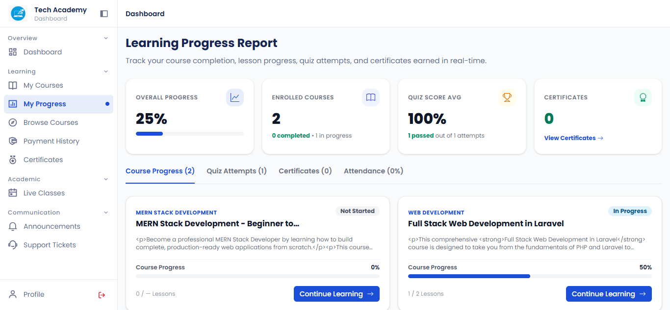Click the 25% overall progress bar
Image resolution: width=670 pixels, height=310 pixels.
(x=190, y=134)
